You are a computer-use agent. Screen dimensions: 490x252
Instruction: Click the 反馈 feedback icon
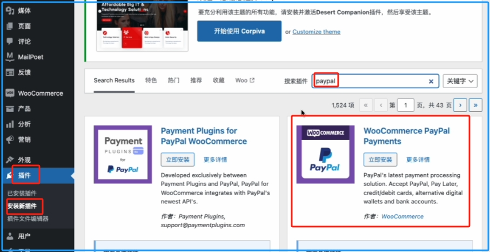click(x=10, y=72)
